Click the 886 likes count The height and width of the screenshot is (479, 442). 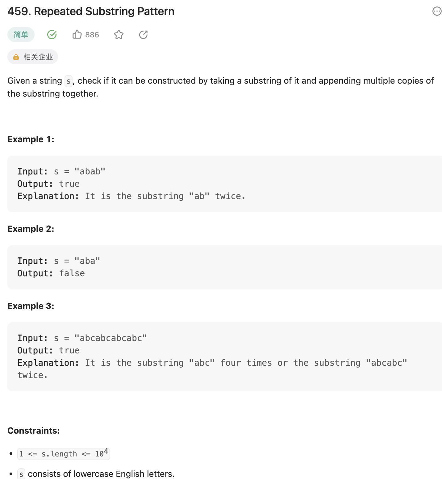(92, 35)
